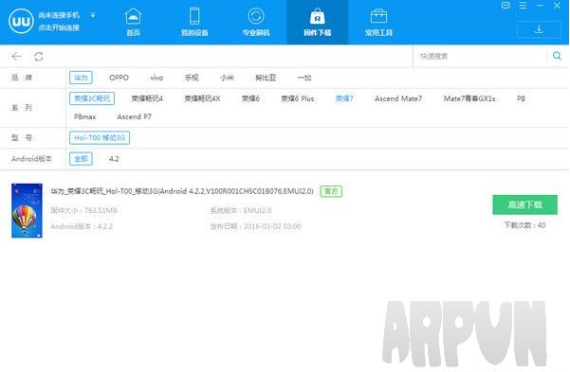Click the feedback message icon
570x372 pixels.
click(506, 5)
